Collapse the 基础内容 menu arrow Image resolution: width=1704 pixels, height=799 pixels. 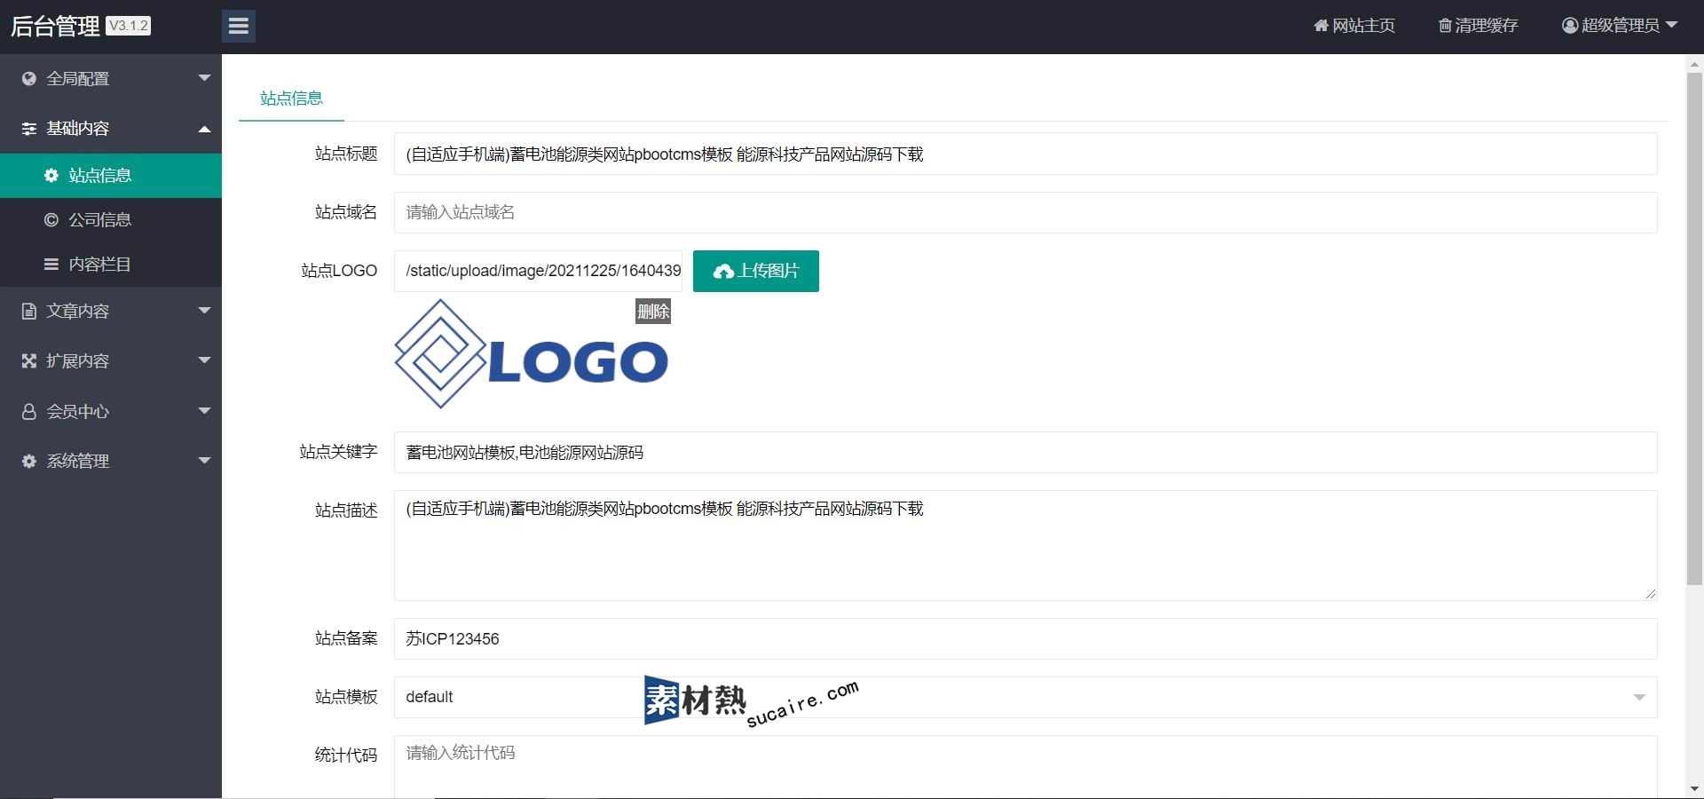[x=205, y=129]
